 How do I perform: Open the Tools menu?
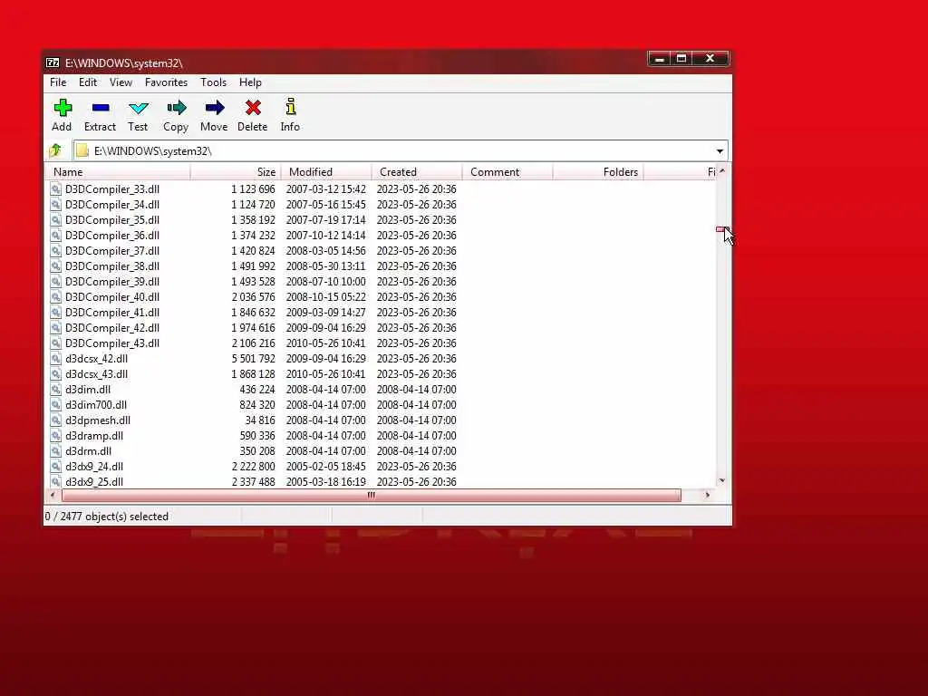[x=213, y=82]
